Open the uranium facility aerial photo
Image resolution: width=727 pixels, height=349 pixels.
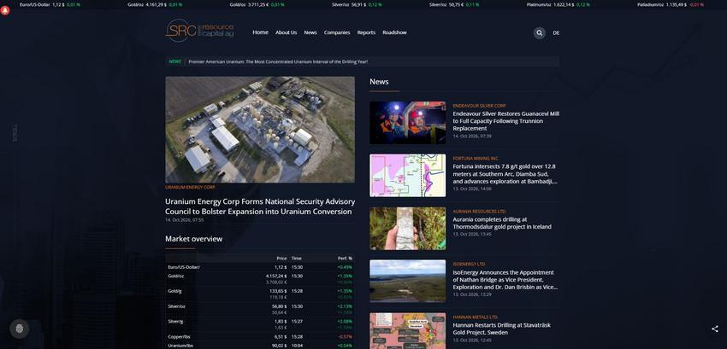tap(260, 130)
